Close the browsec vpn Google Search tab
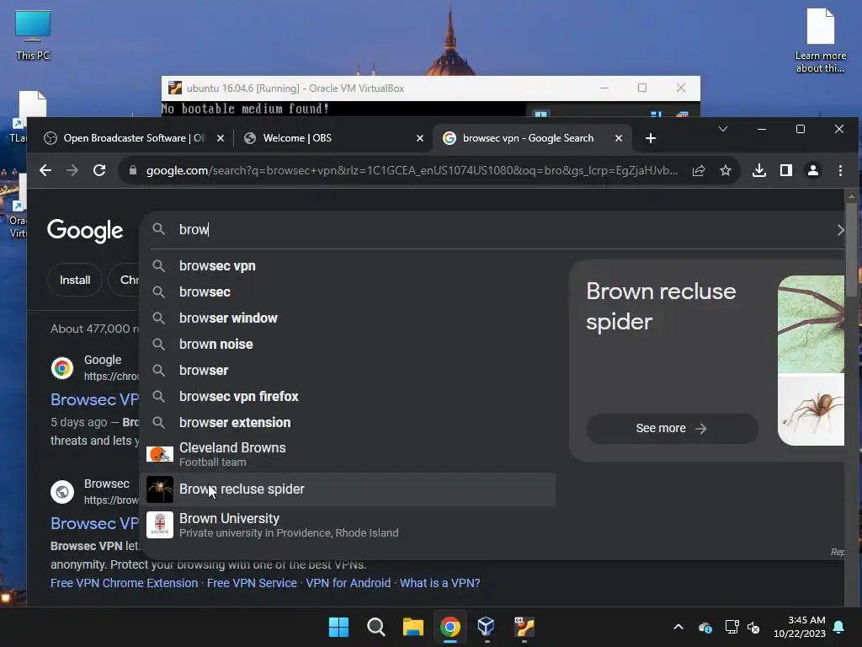The height and width of the screenshot is (647, 862). tap(619, 138)
